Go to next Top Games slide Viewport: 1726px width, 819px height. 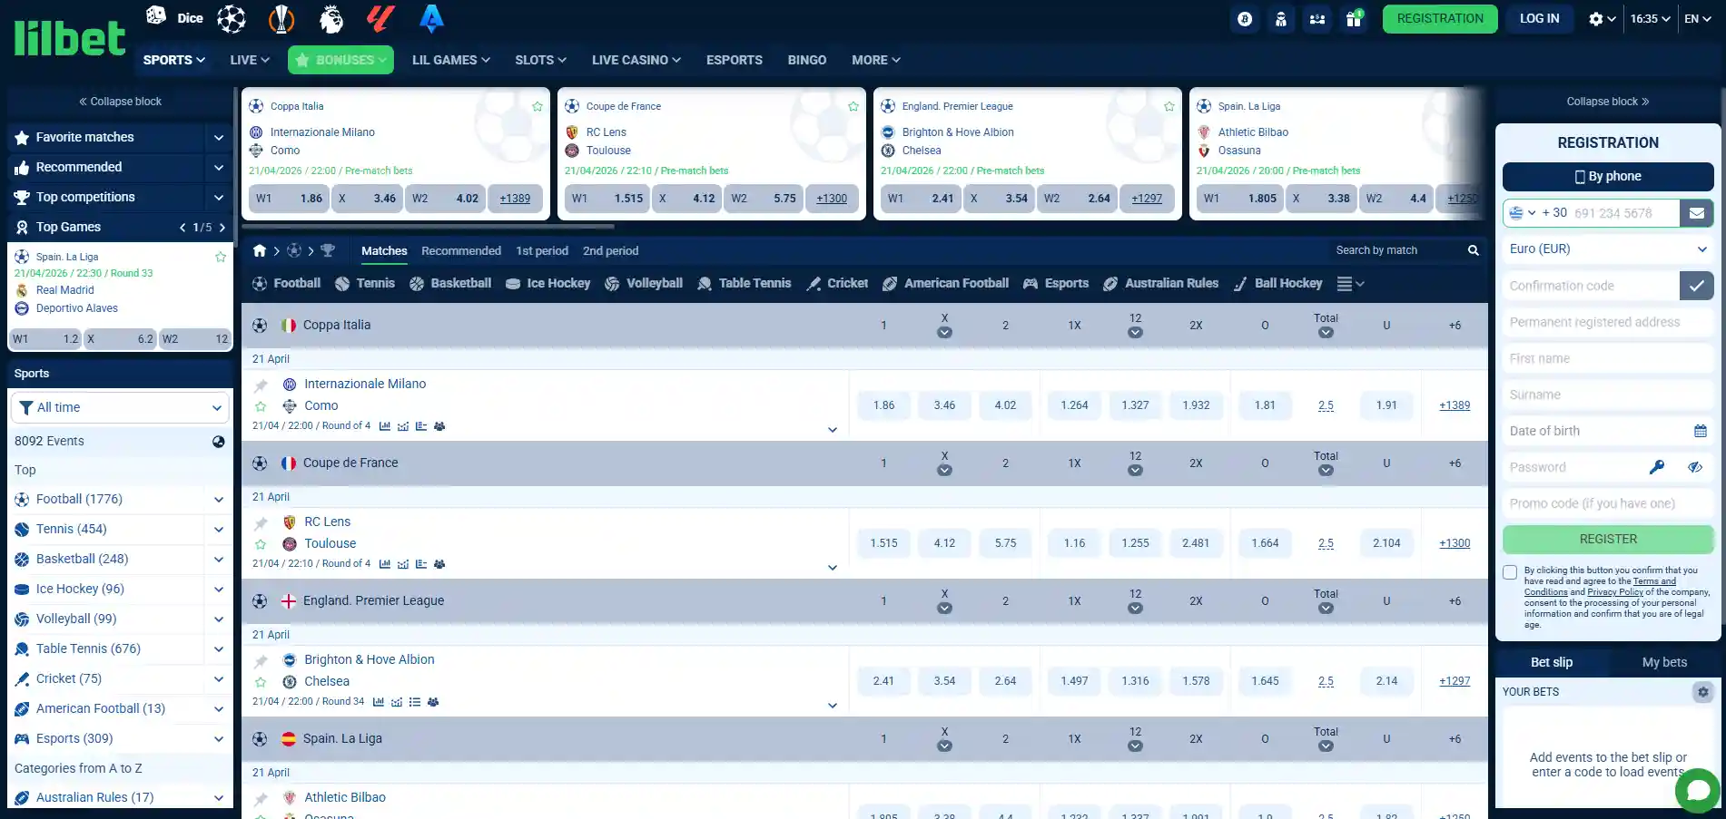[222, 228]
